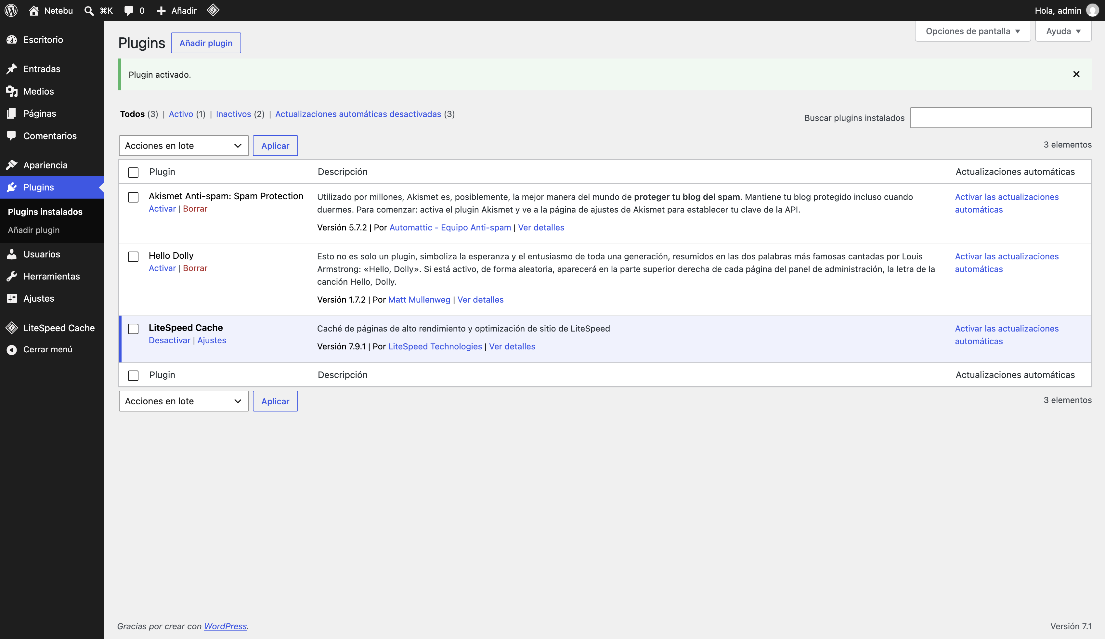1105x639 pixels.
Task: Open Automattic - Equipo Anti-spam link
Action: click(x=450, y=227)
